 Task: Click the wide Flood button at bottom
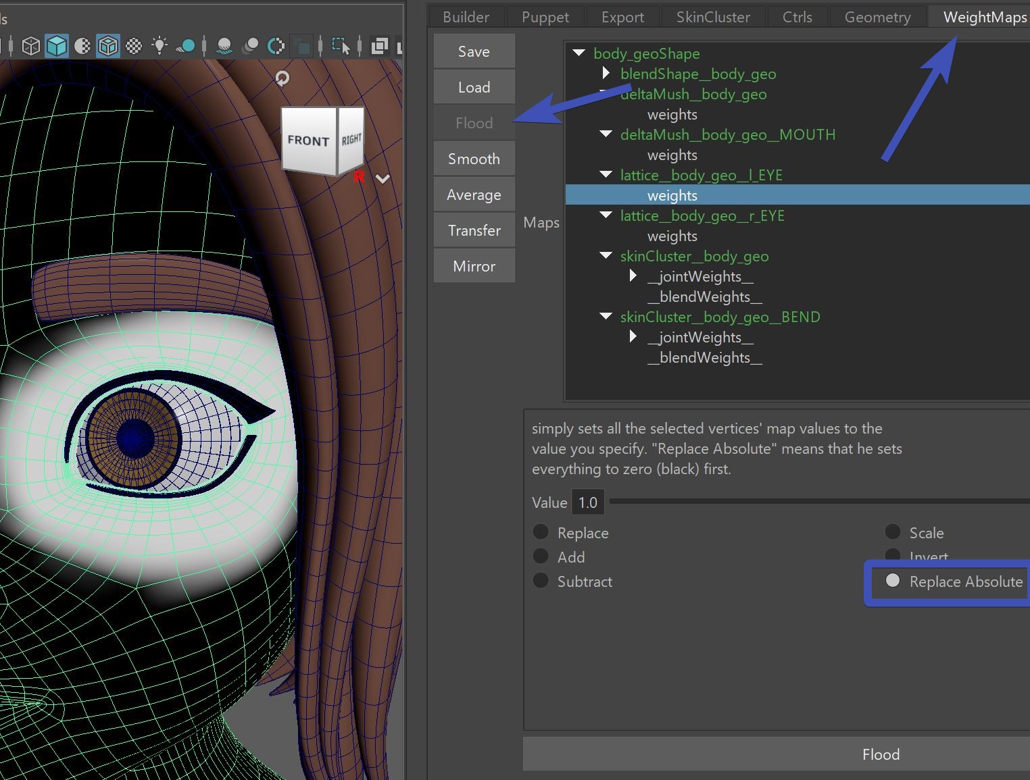point(777,754)
